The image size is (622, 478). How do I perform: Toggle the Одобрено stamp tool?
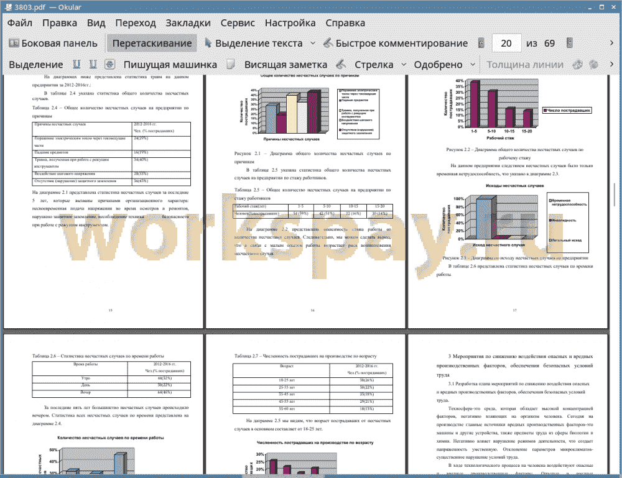pos(438,65)
